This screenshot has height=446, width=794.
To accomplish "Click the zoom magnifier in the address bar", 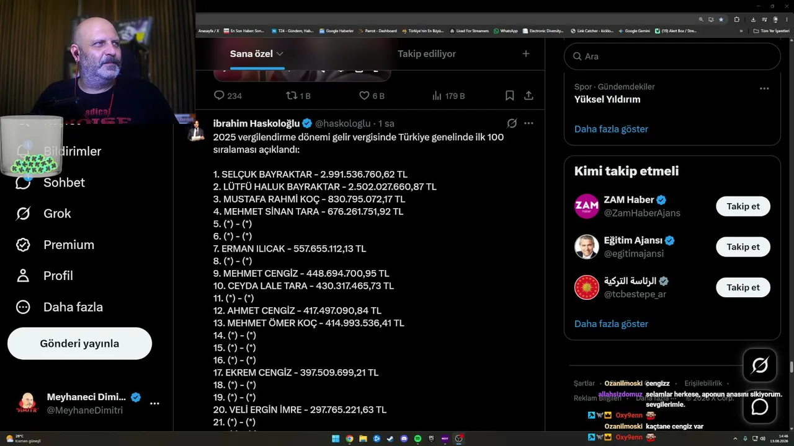I will click(x=701, y=19).
